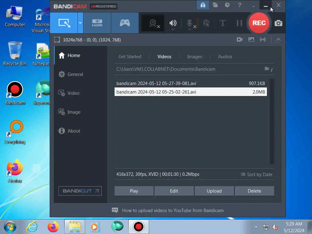The height and width of the screenshot is (234, 312).
Task: Select the screen recording mode icon
Action: coord(64,23)
